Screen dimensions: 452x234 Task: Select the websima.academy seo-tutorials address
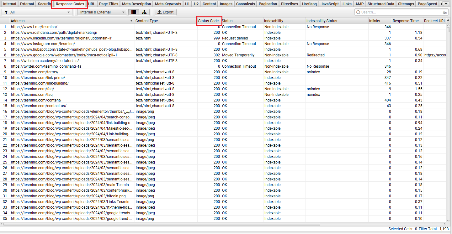tap(45, 61)
